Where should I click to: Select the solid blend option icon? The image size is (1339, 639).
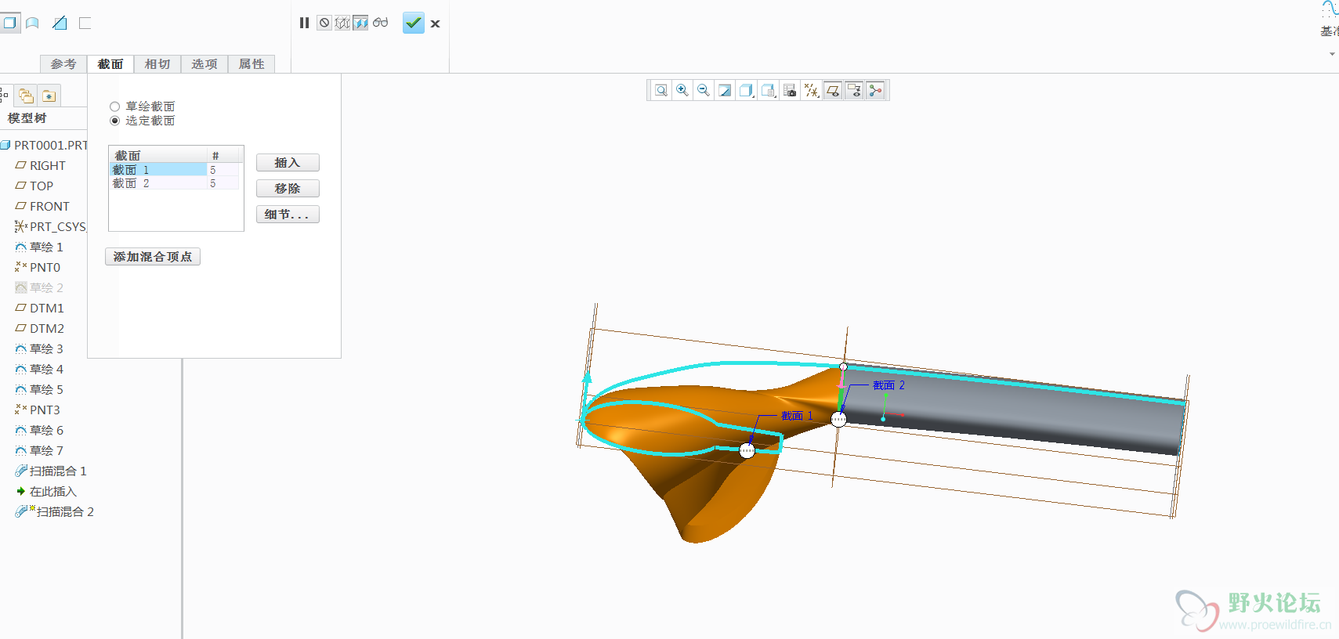(9, 23)
